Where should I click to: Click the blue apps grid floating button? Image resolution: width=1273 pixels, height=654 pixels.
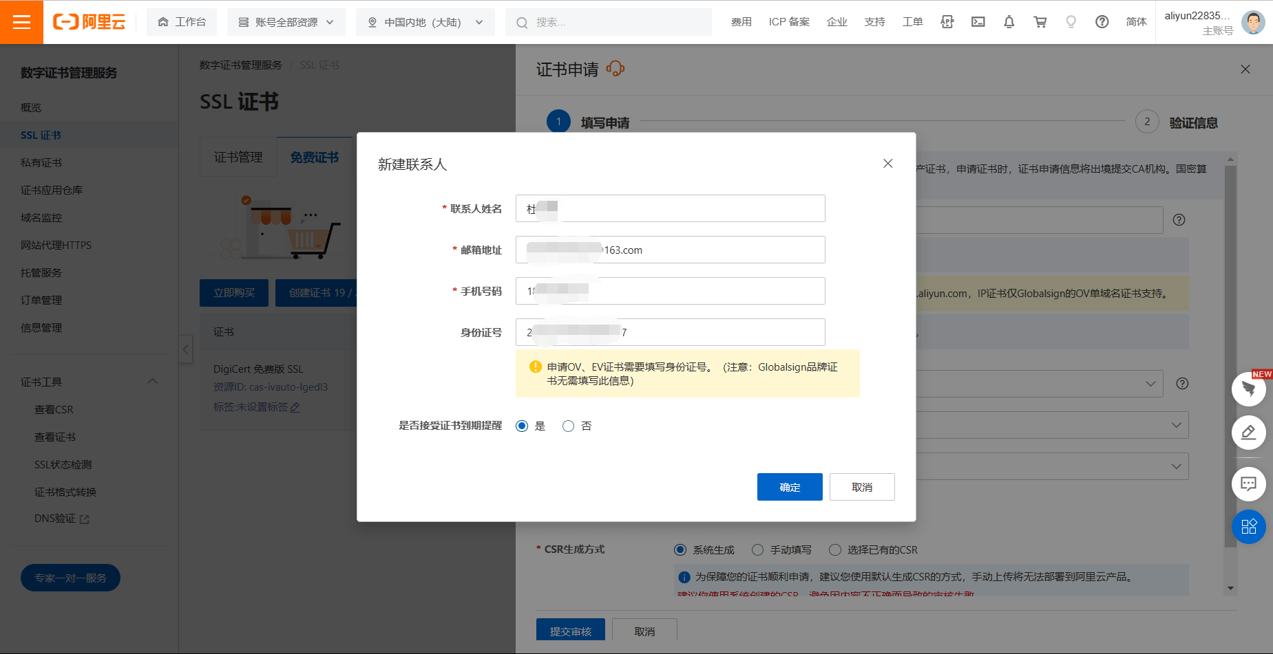click(x=1248, y=527)
